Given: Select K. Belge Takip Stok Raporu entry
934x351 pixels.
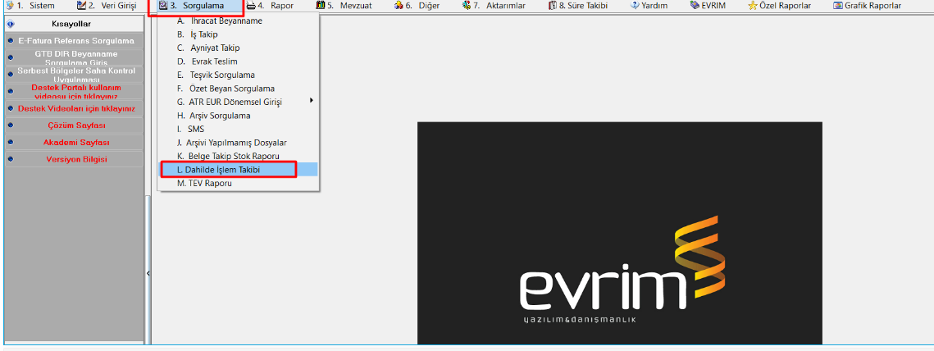Looking at the screenshot, I should tap(239, 156).
